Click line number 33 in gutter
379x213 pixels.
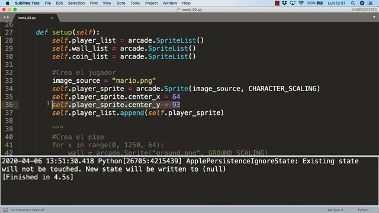pyautogui.click(x=9, y=80)
